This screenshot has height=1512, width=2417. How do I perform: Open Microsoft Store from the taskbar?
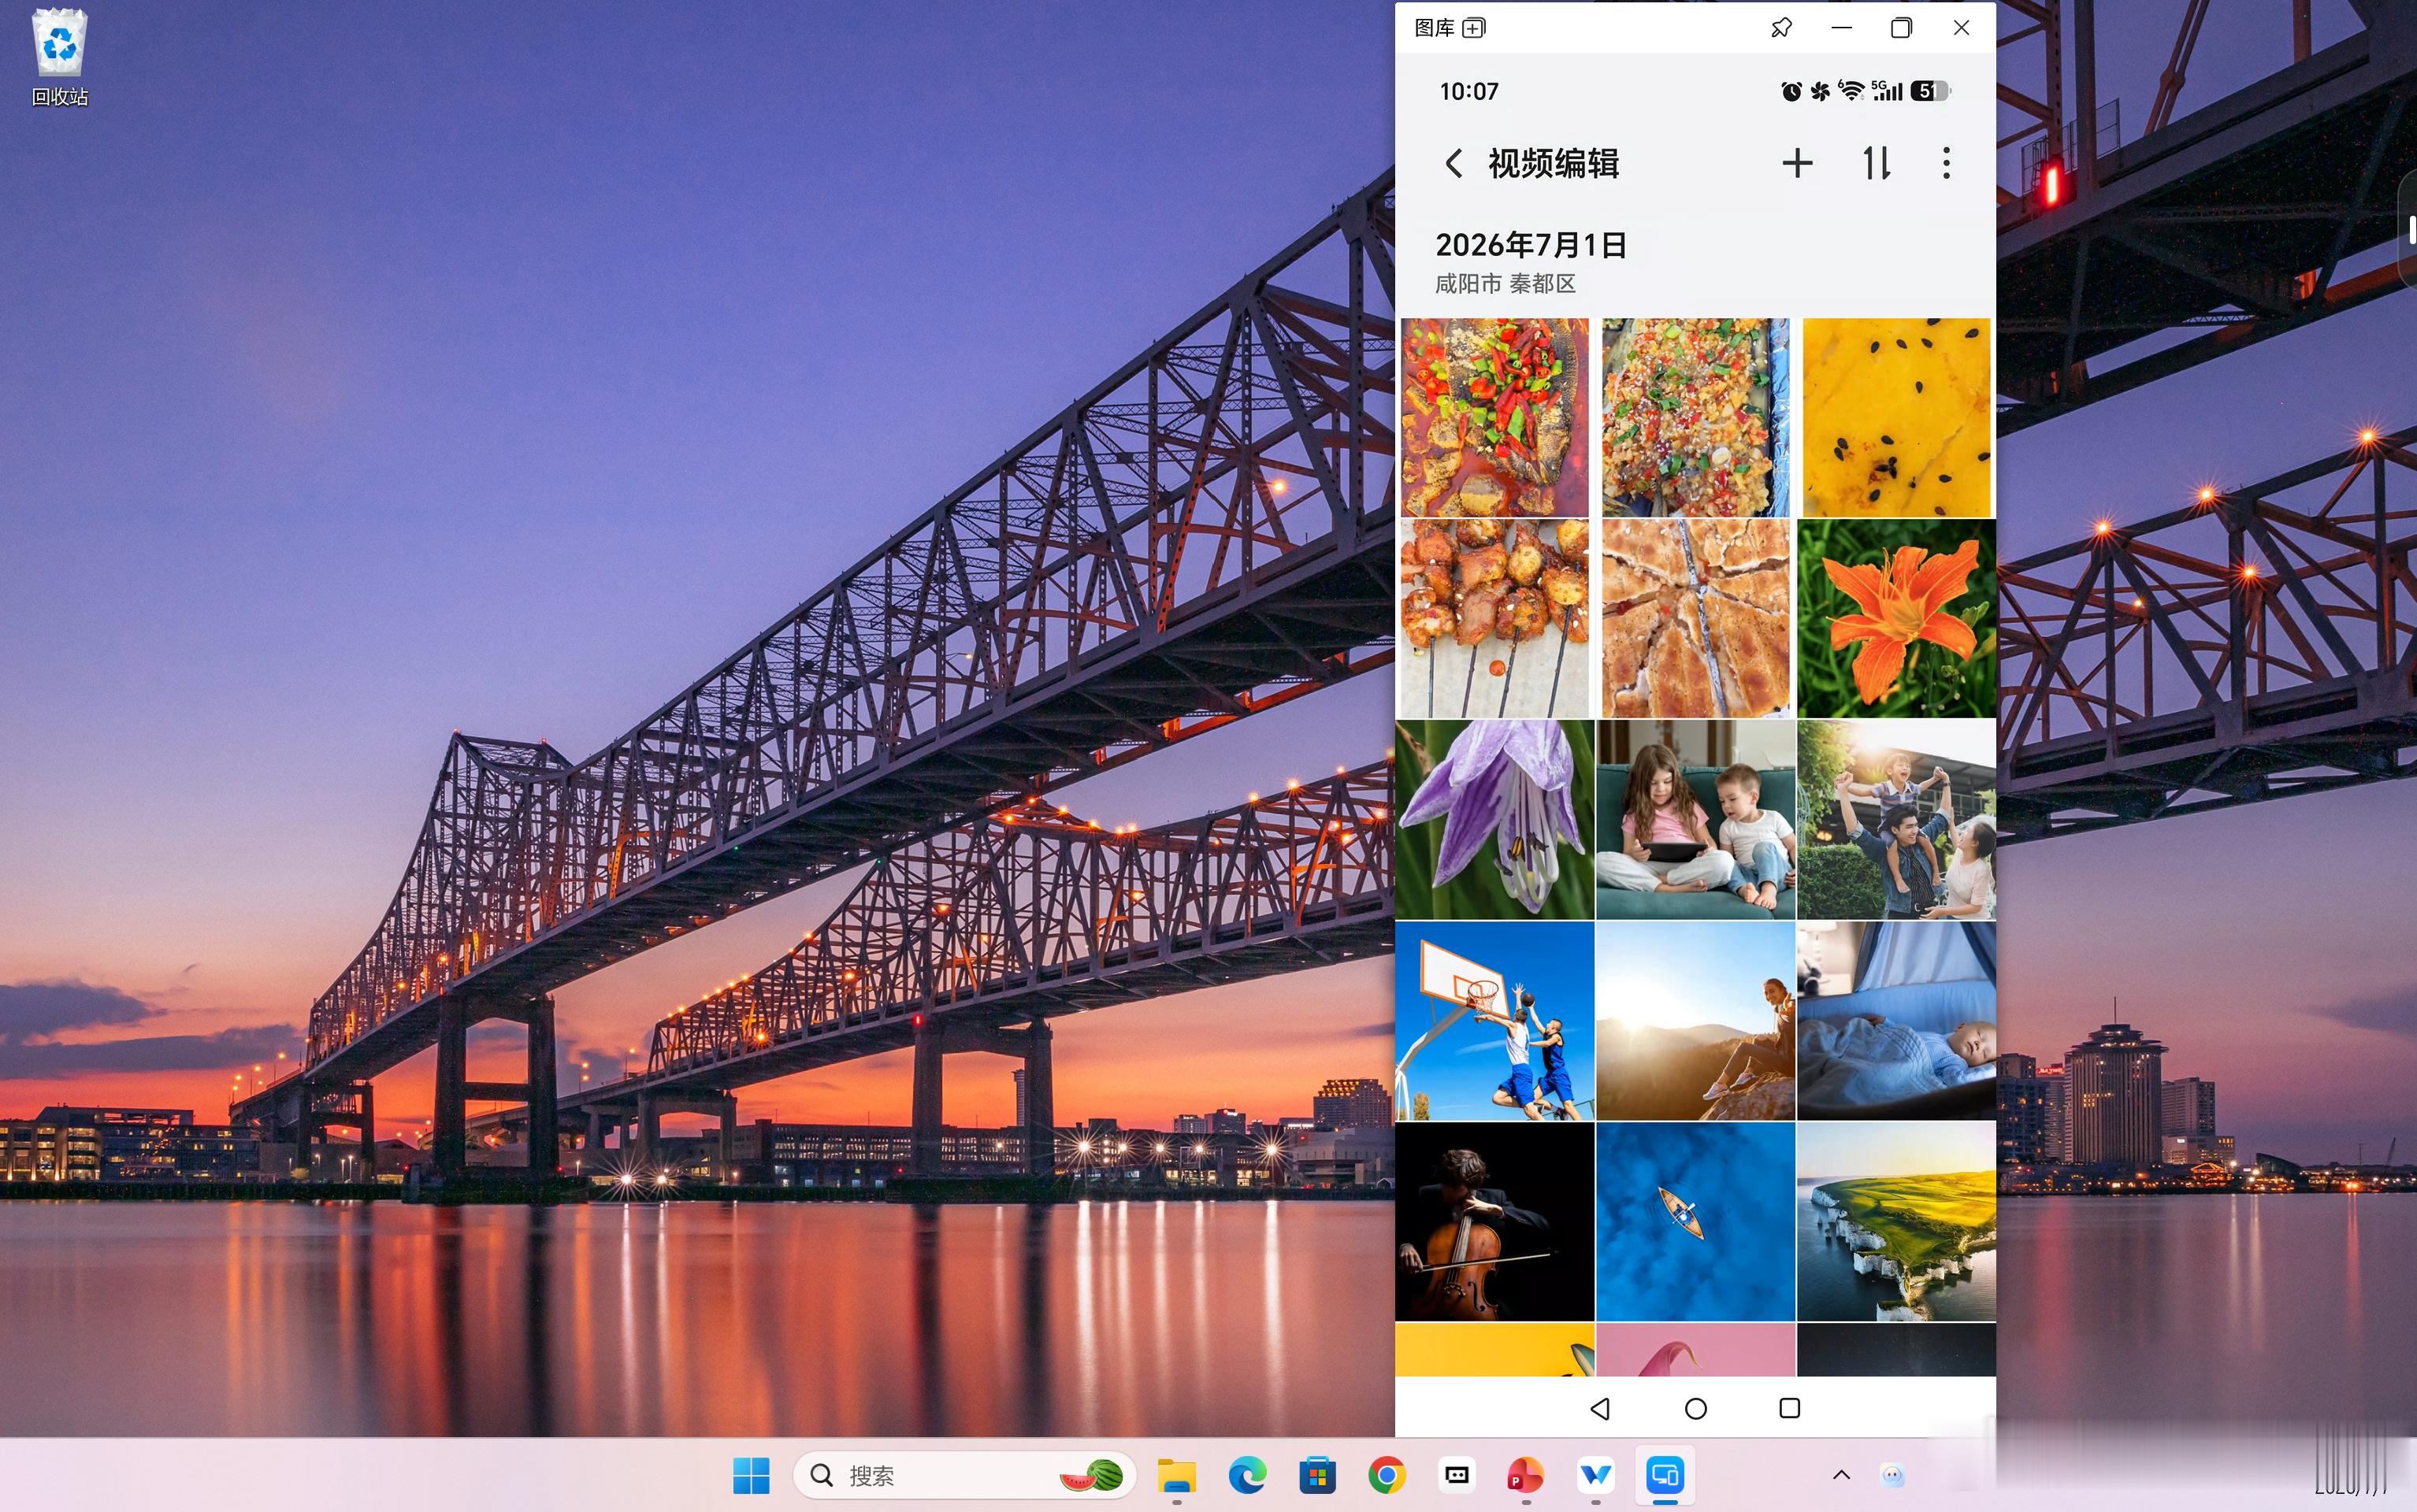point(1317,1475)
